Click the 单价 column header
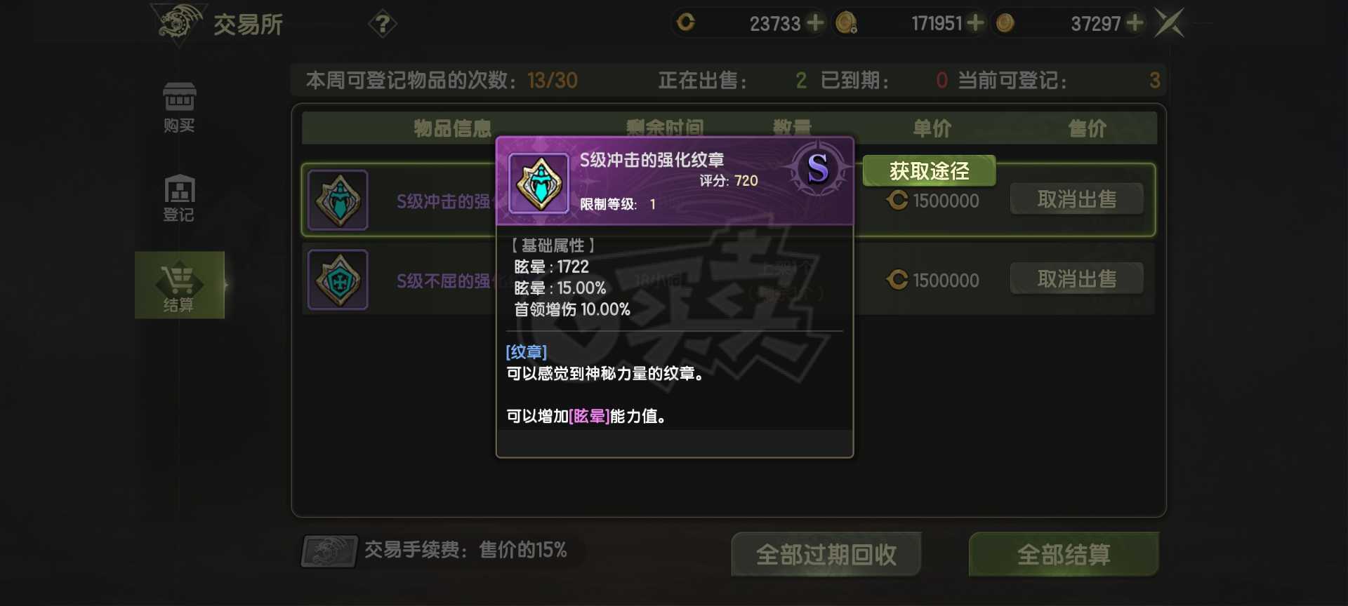This screenshot has height=606, width=1348. (932, 128)
